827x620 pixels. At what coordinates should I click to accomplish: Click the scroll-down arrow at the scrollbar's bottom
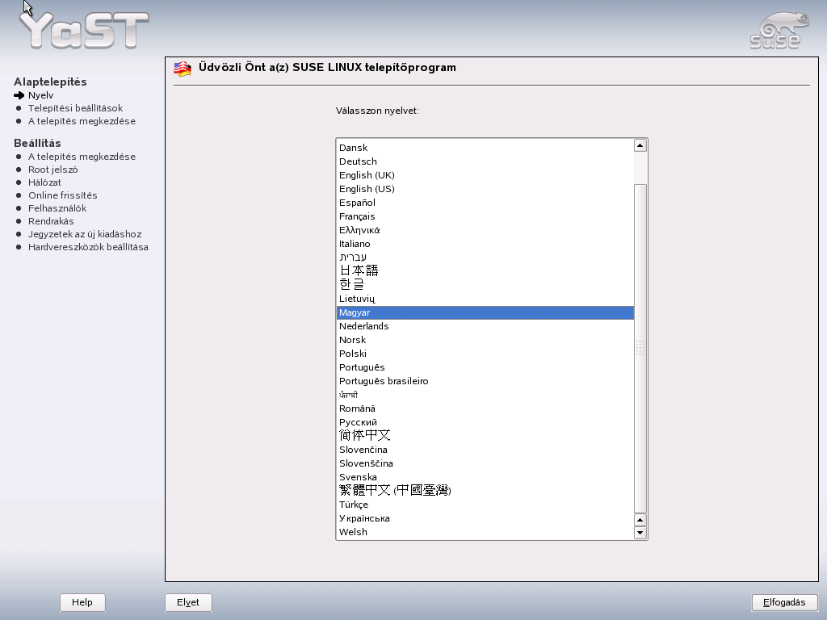(640, 533)
